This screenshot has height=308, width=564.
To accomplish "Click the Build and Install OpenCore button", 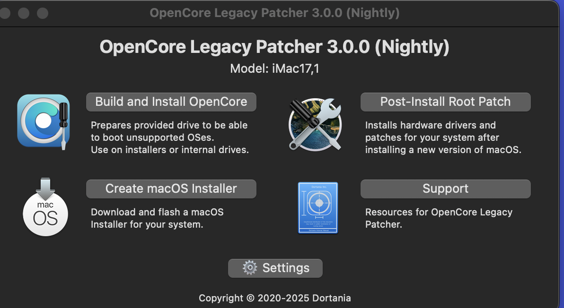I will [x=171, y=102].
